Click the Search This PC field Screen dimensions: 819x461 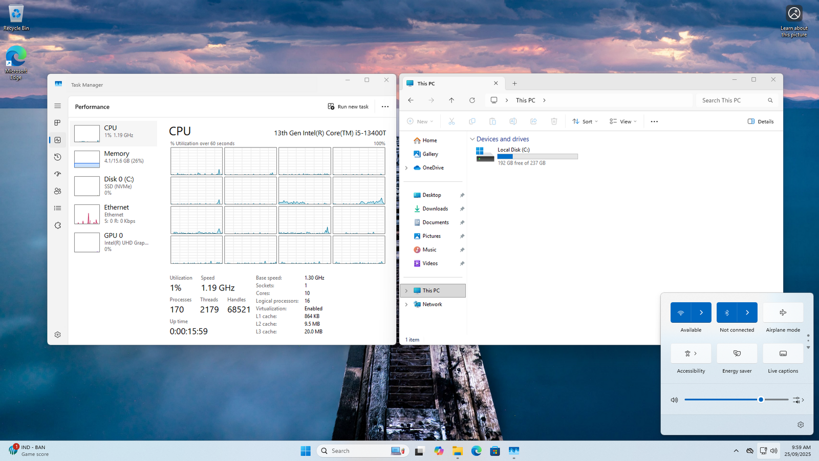tap(732, 100)
